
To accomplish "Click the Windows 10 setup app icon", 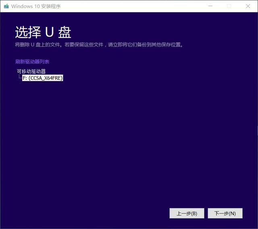I will point(6,6).
